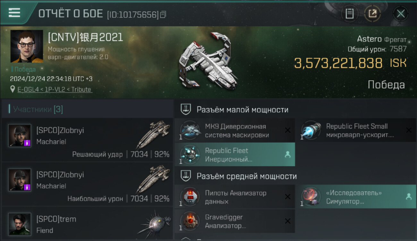417x241 pixels.
Task: Open the hamburger menu
Action: coord(14,13)
